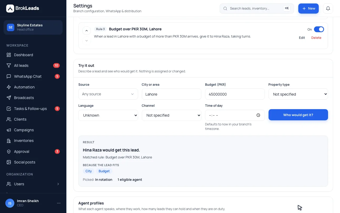The height and width of the screenshot is (213, 340).
Task: Go to Dashboard in sidebar
Action: pos(33,55)
